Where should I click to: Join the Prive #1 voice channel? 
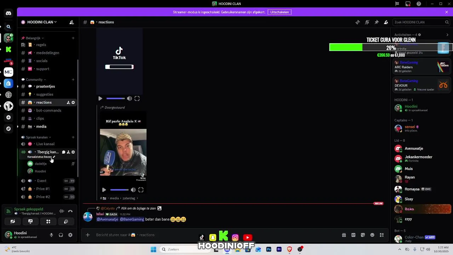[48, 189]
